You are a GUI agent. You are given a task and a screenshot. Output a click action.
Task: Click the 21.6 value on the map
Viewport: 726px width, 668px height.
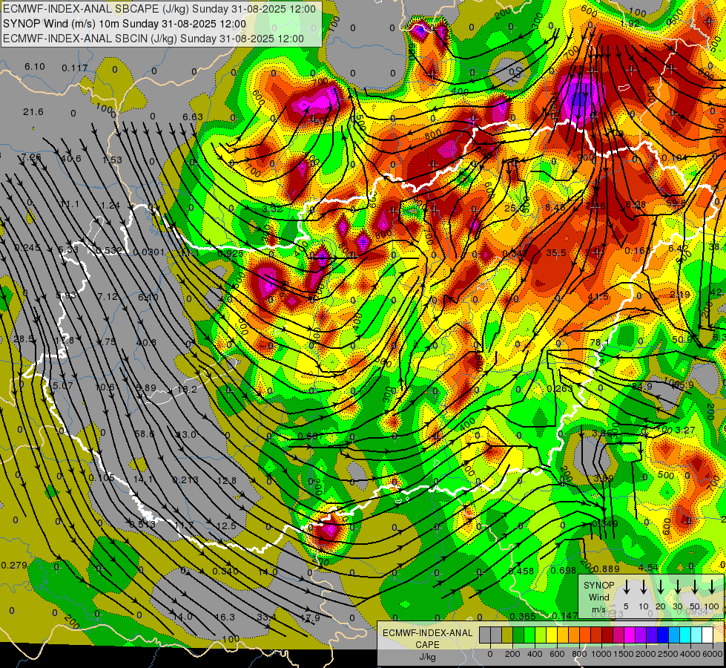pos(33,112)
